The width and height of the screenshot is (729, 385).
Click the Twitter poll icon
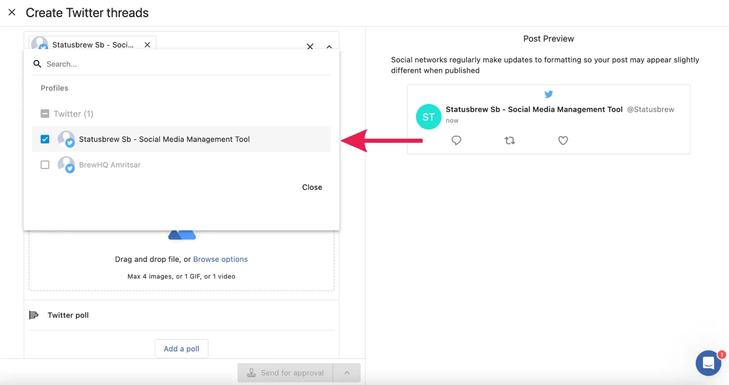click(x=34, y=315)
